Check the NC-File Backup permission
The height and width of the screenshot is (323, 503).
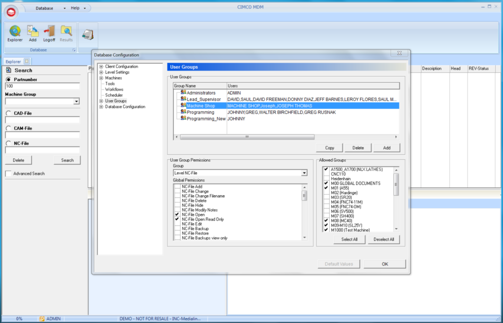point(177,229)
